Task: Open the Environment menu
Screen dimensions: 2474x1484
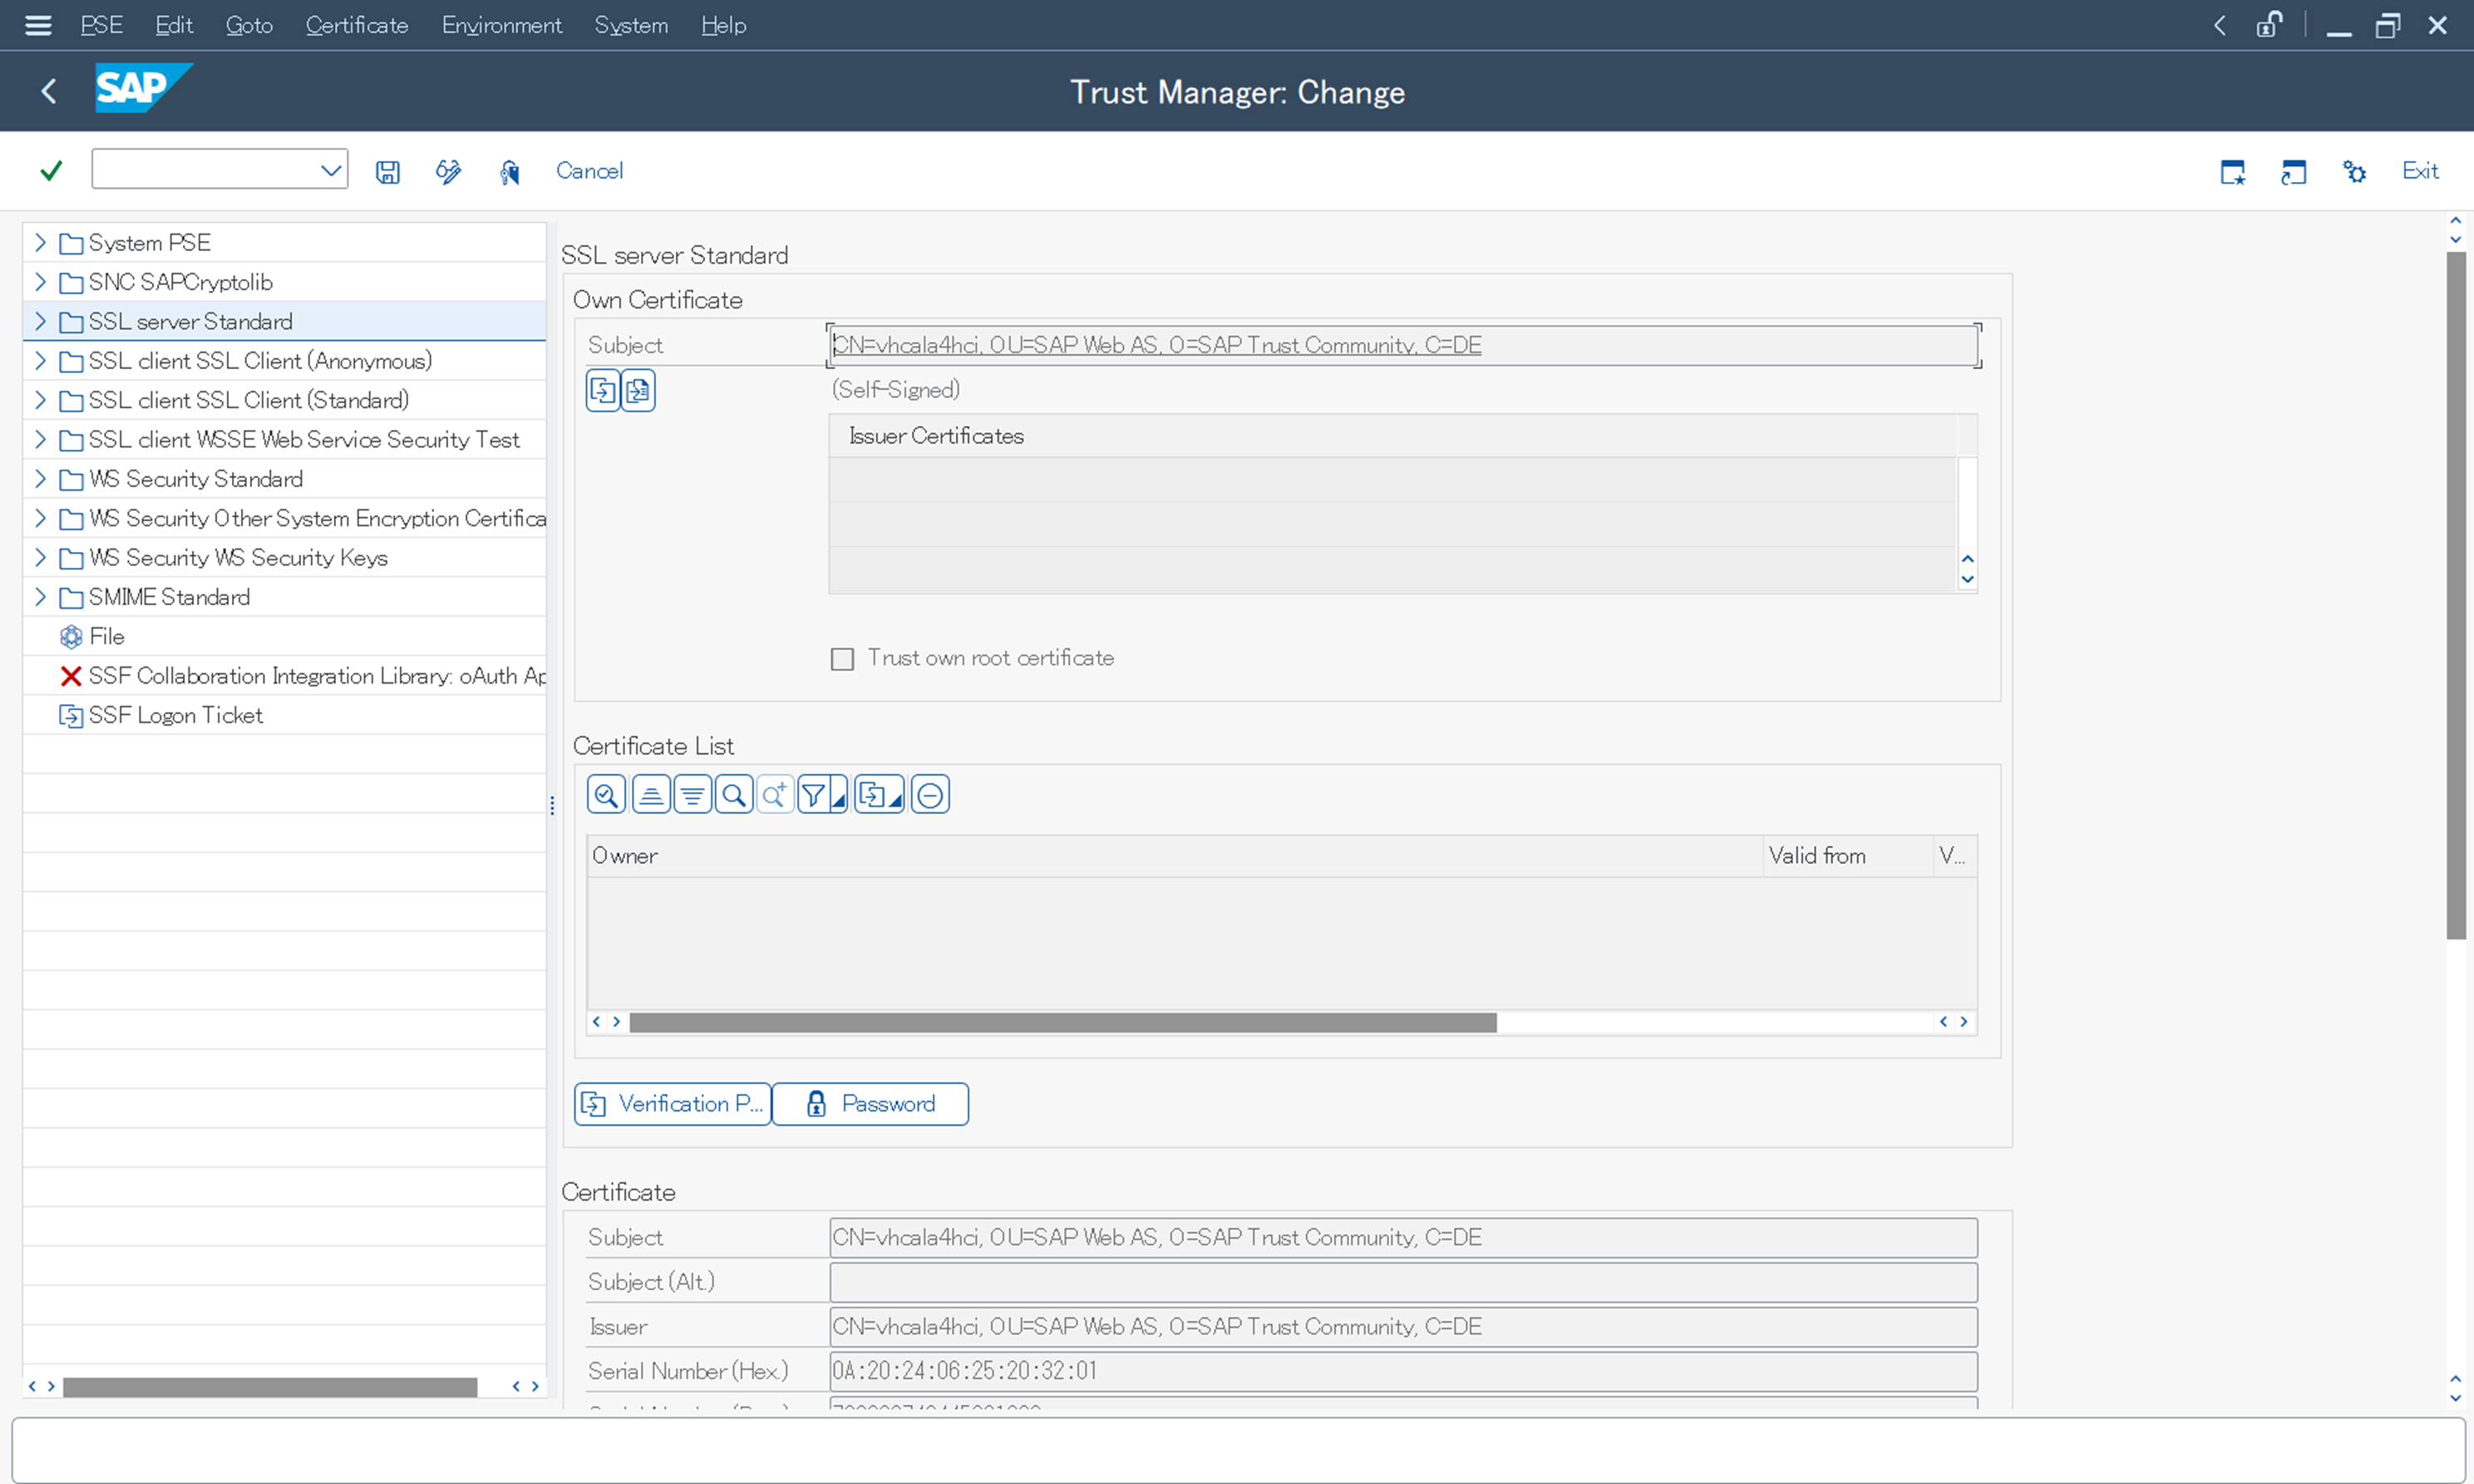Action: click(x=501, y=25)
